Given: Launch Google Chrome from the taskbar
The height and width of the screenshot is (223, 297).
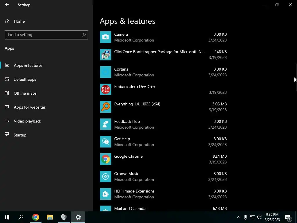Looking at the screenshot, I should click(35, 217).
